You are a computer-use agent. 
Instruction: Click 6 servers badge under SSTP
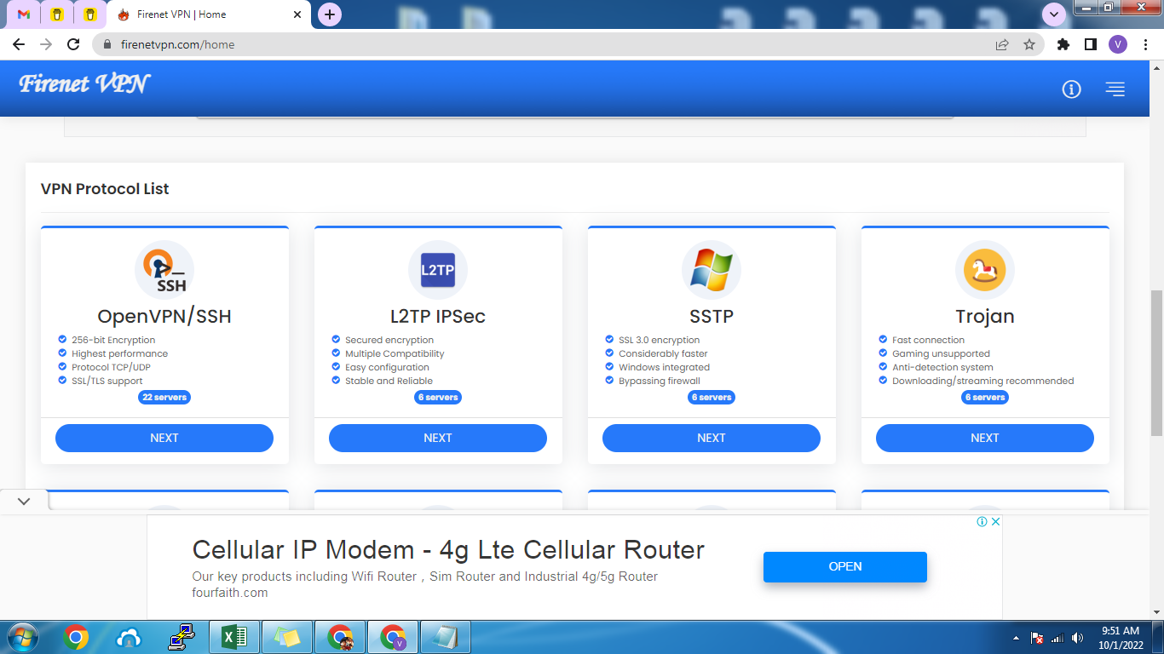[712, 397]
